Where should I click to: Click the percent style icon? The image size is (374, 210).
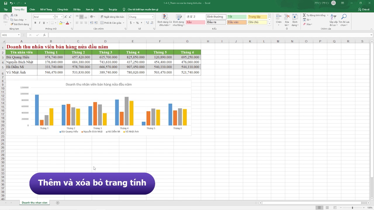pos(137,23)
